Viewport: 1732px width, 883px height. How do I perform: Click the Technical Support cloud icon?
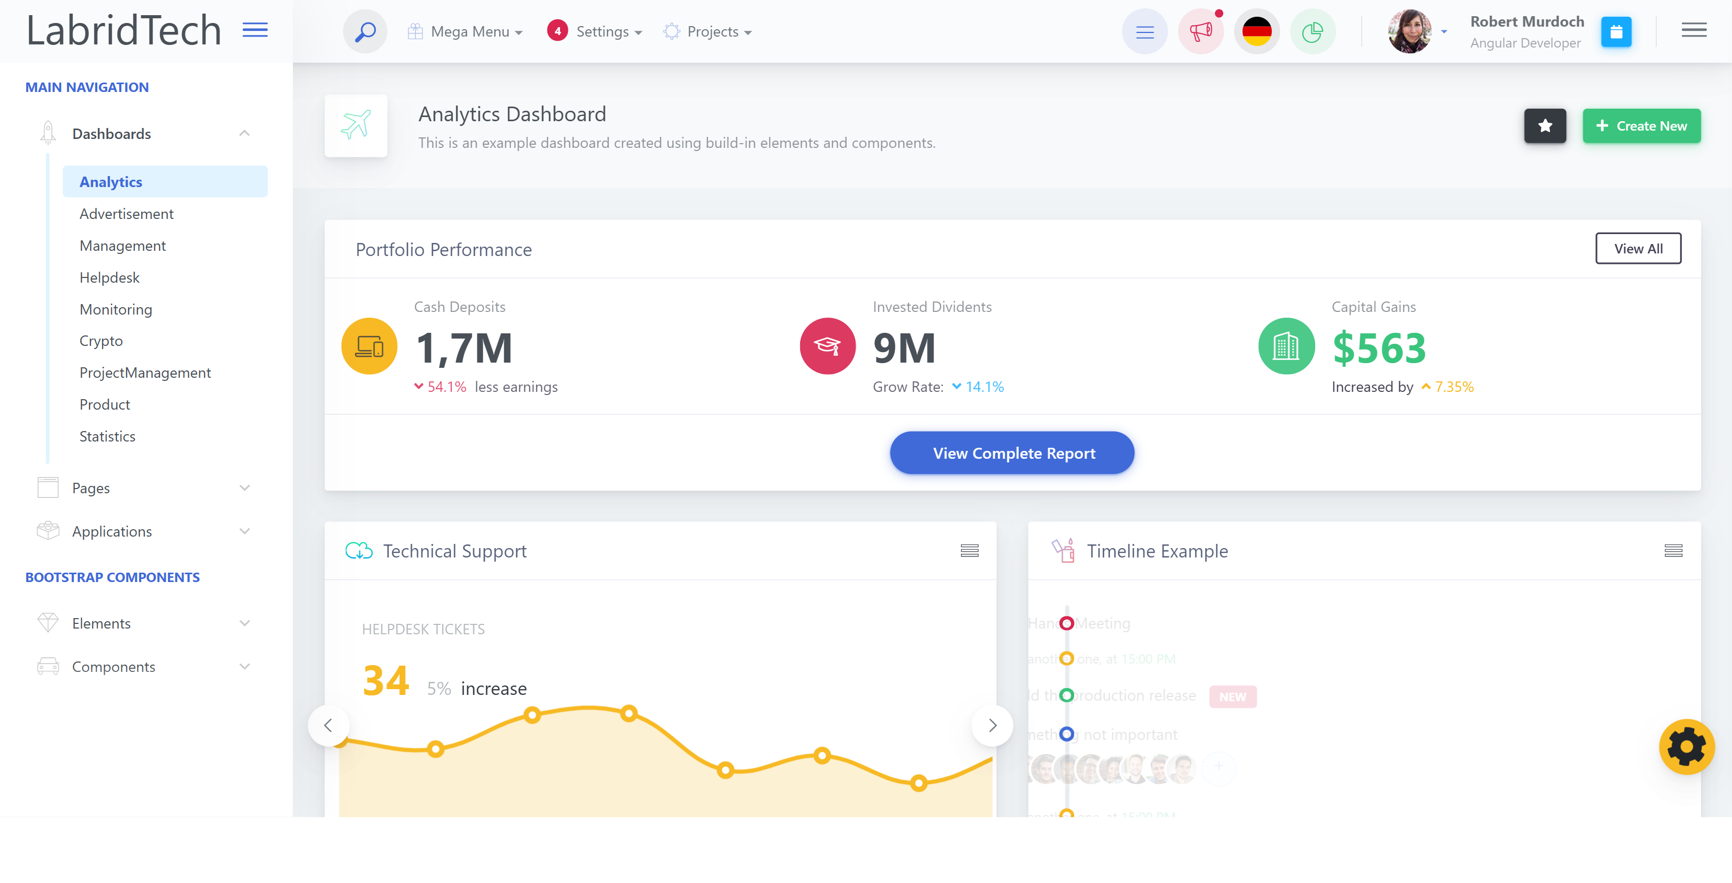pos(358,550)
